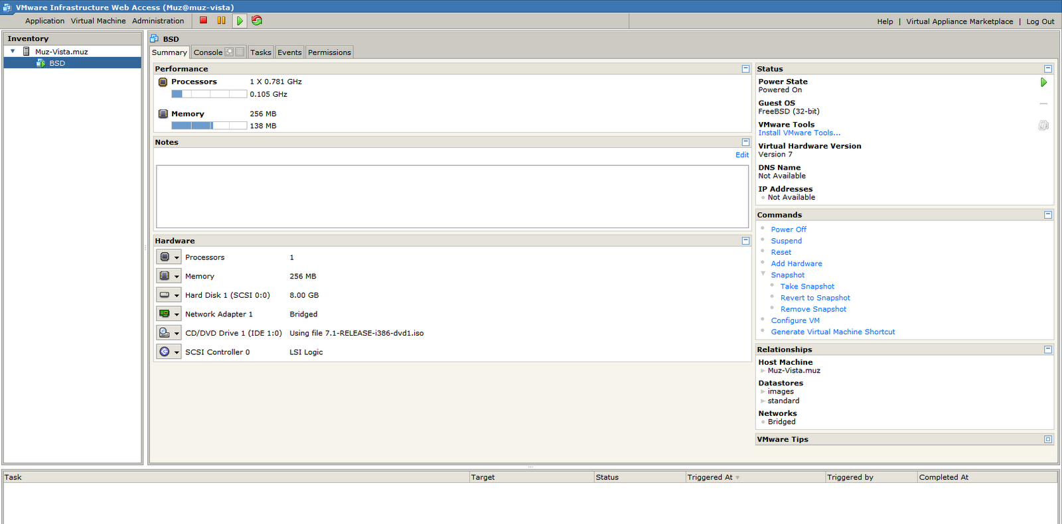
Task: Open the Virtual Machine menu
Action: [x=98, y=21]
